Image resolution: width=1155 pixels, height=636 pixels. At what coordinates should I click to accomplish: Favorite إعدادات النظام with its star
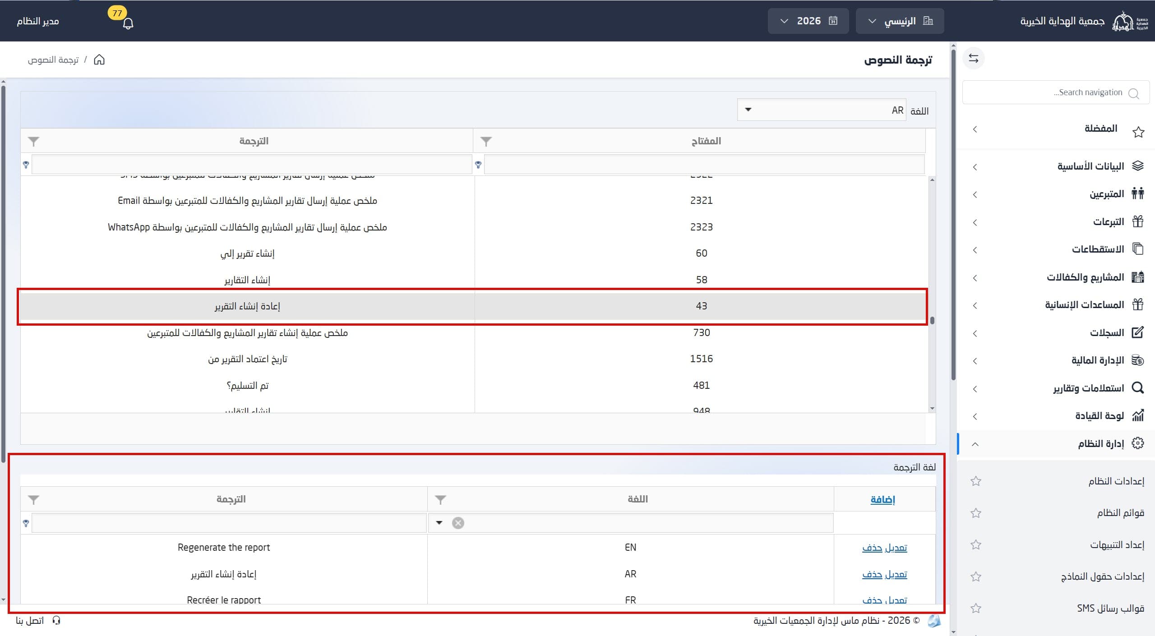(x=976, y=481)
